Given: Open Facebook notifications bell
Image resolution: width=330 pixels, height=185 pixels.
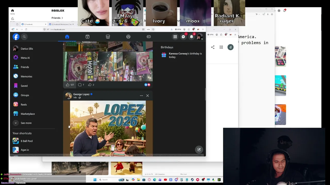Looking at the screenshot, I should [x=192, y=37].
